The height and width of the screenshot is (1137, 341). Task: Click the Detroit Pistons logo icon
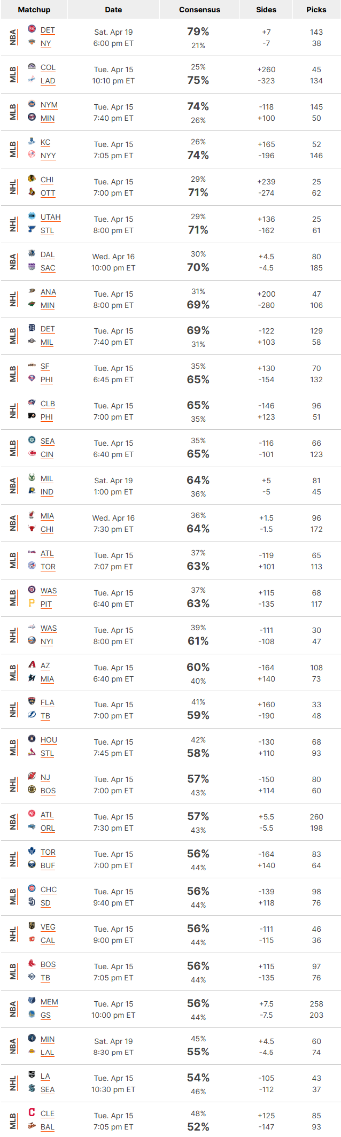pos(32,29)
